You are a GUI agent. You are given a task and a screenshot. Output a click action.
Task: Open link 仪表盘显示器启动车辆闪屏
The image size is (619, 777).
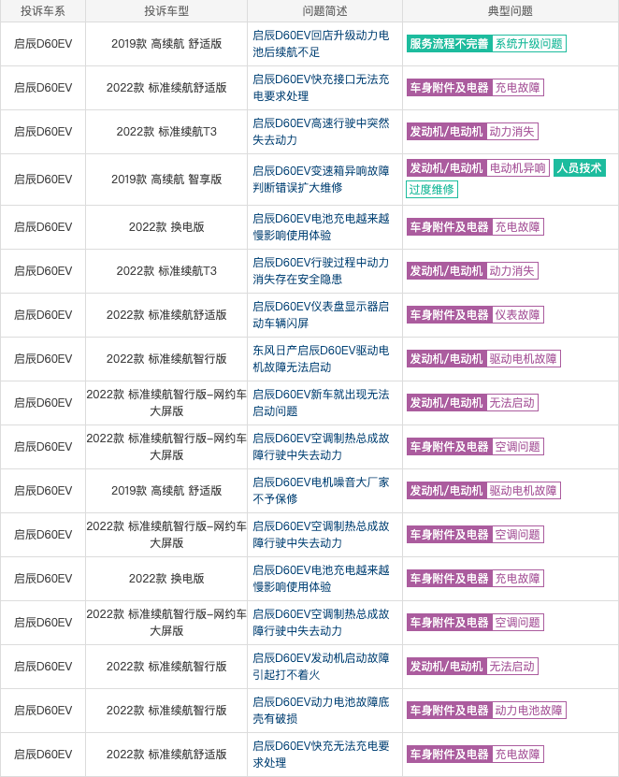click(321, 315)
